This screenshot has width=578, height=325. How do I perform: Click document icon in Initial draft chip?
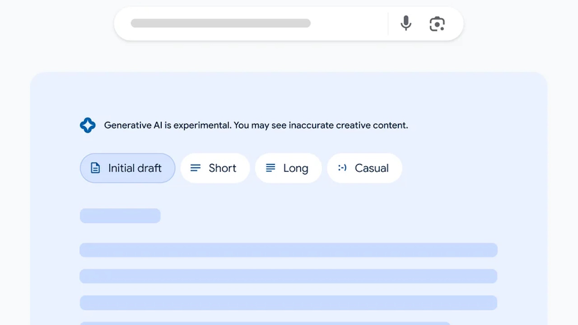click(95, 168)
